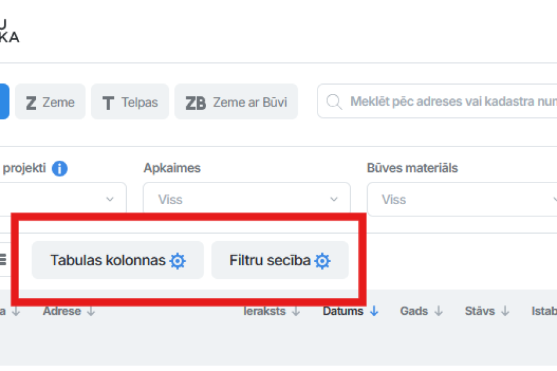Open the Filtru secība settings
The height and width of the screenshot is (371, 557).
pyautogui.click(x=280, y=260)
